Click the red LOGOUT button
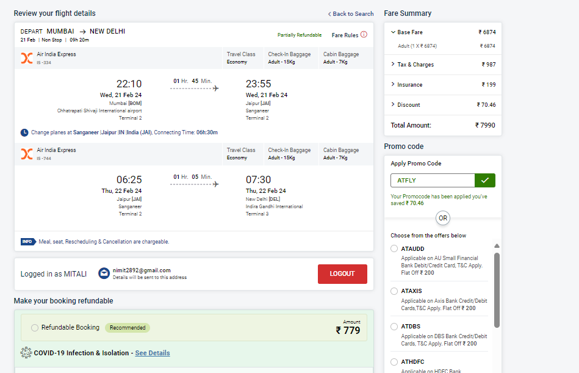 click(x=342, y=273)
